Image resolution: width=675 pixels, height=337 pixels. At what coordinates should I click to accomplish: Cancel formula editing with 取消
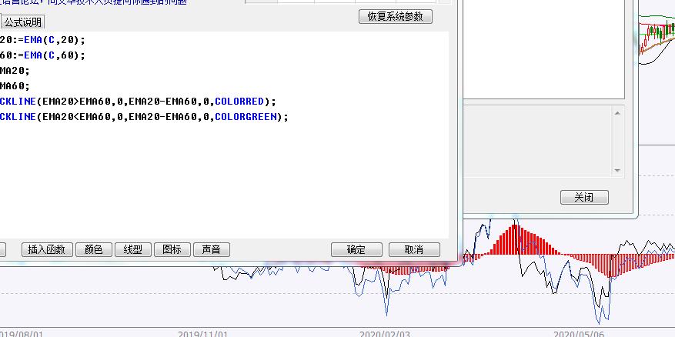414,249
